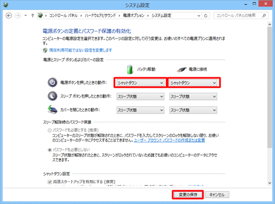Click 現在利用可能ではない設定を変更します link
The width and height of the screenshot is (275, 204).
coord(80,50)
